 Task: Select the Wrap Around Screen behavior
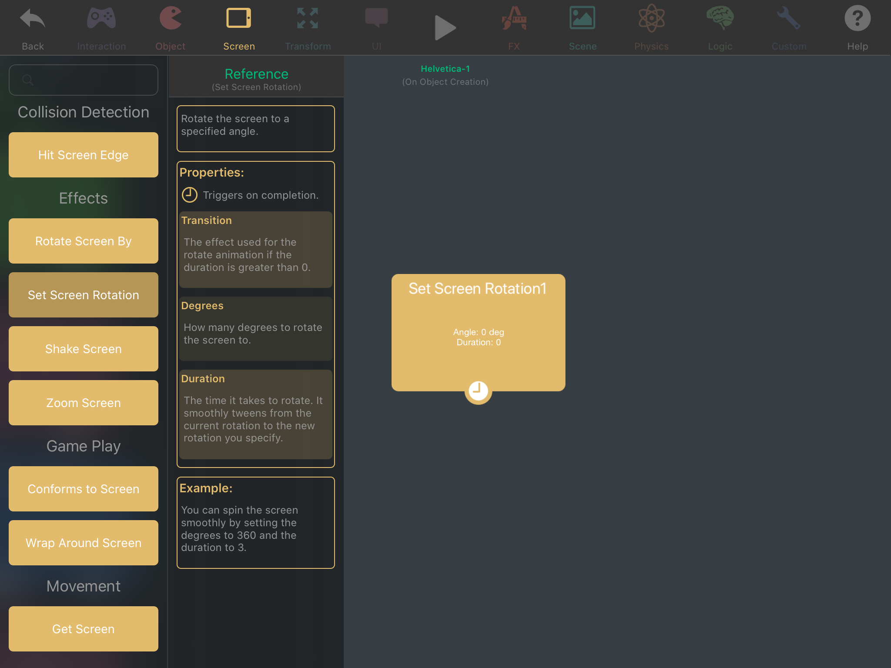84,543
